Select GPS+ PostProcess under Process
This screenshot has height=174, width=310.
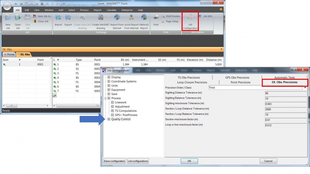(x=126, y=115)
